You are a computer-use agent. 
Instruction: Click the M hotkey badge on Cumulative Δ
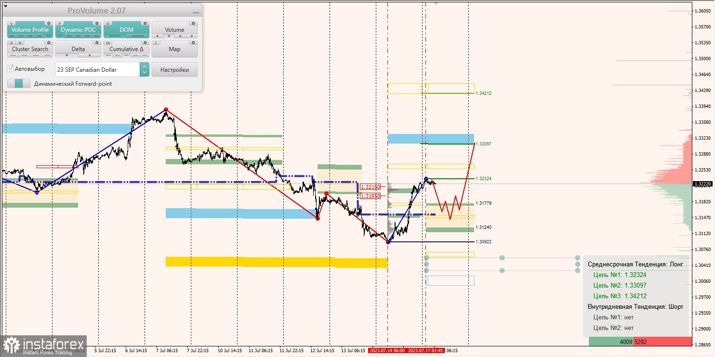coord(108,42)
